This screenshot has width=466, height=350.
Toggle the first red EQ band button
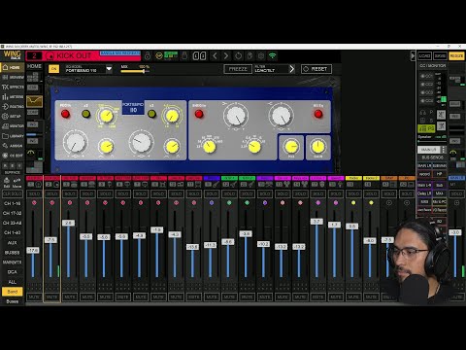click(65, 114)
